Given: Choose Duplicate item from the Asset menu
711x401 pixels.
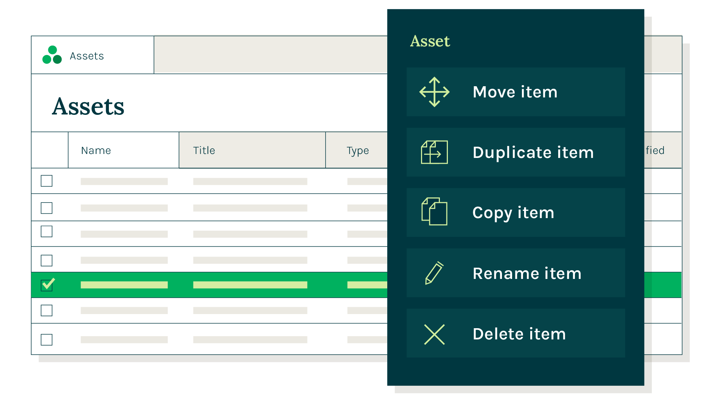Looking at the screenshot, I should point(533,153).
